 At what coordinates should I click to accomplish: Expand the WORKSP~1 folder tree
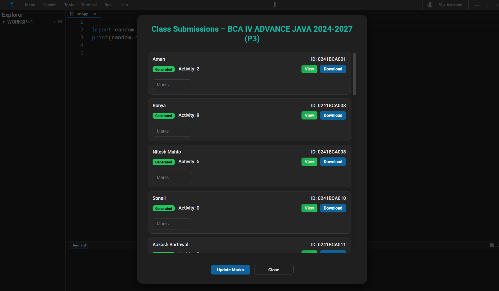4,22
